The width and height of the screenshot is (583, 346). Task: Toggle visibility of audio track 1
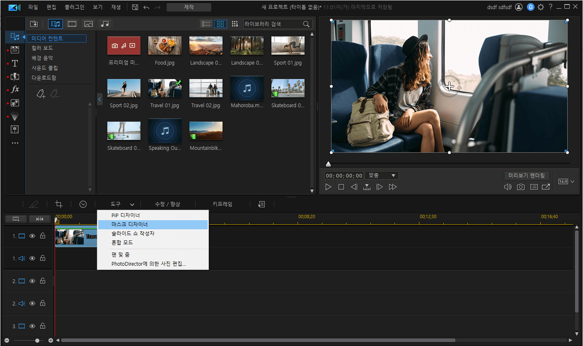point(32,258)
